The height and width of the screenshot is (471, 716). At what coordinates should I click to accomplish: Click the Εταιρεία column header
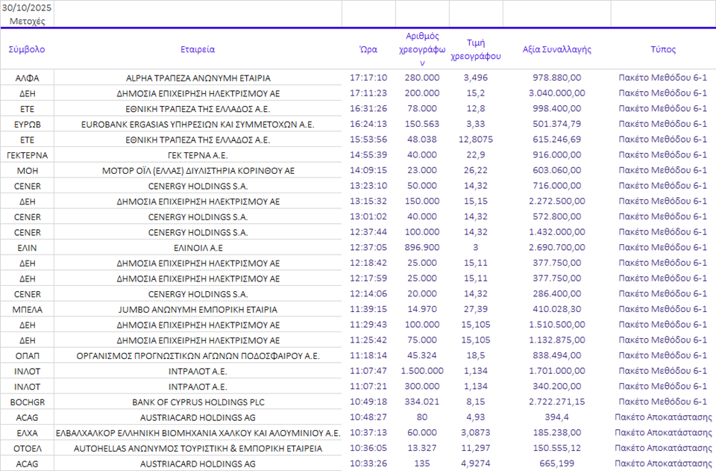[x=198, y=49]
